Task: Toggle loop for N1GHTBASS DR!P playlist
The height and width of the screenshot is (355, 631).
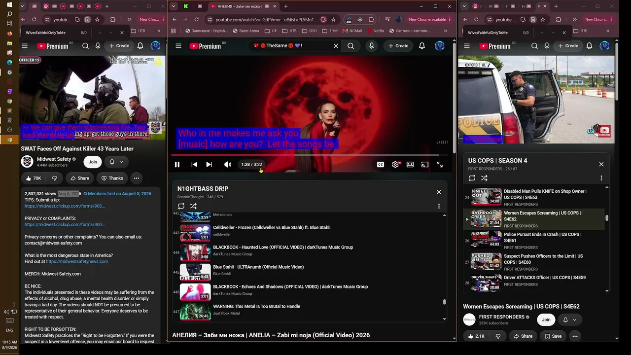Action: click(181, 206)
